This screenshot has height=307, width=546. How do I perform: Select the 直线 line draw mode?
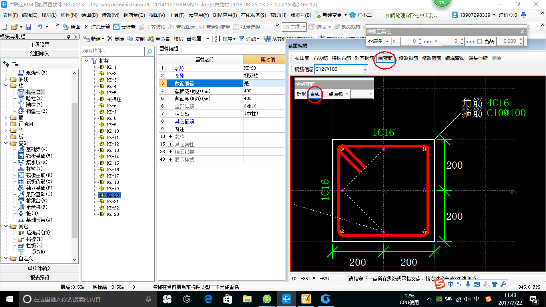pyautogui.click(x=315, y=94)
